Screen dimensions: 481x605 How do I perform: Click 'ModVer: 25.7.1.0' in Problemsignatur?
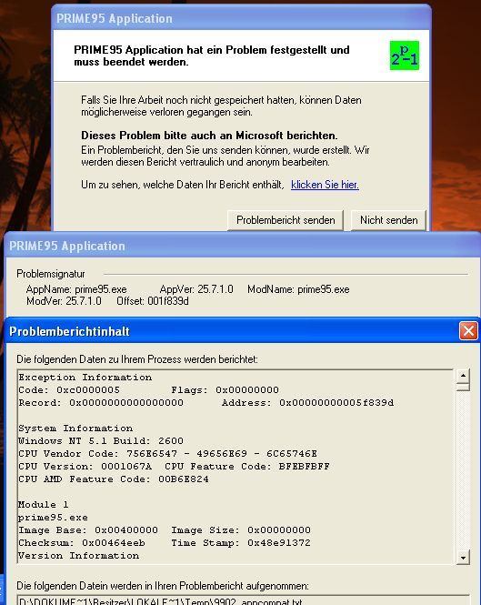[x=64, y=301]
